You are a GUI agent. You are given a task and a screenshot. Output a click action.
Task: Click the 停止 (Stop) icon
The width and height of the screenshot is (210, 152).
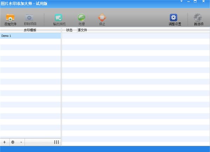[x=102, y=18]
